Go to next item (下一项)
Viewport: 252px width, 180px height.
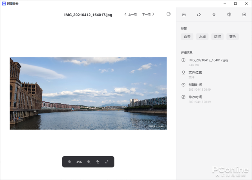148,14
